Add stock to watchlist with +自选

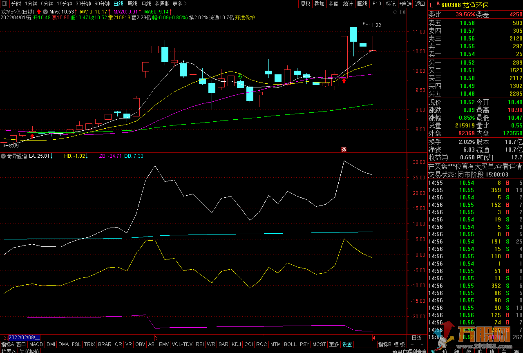tap(405, 4)
